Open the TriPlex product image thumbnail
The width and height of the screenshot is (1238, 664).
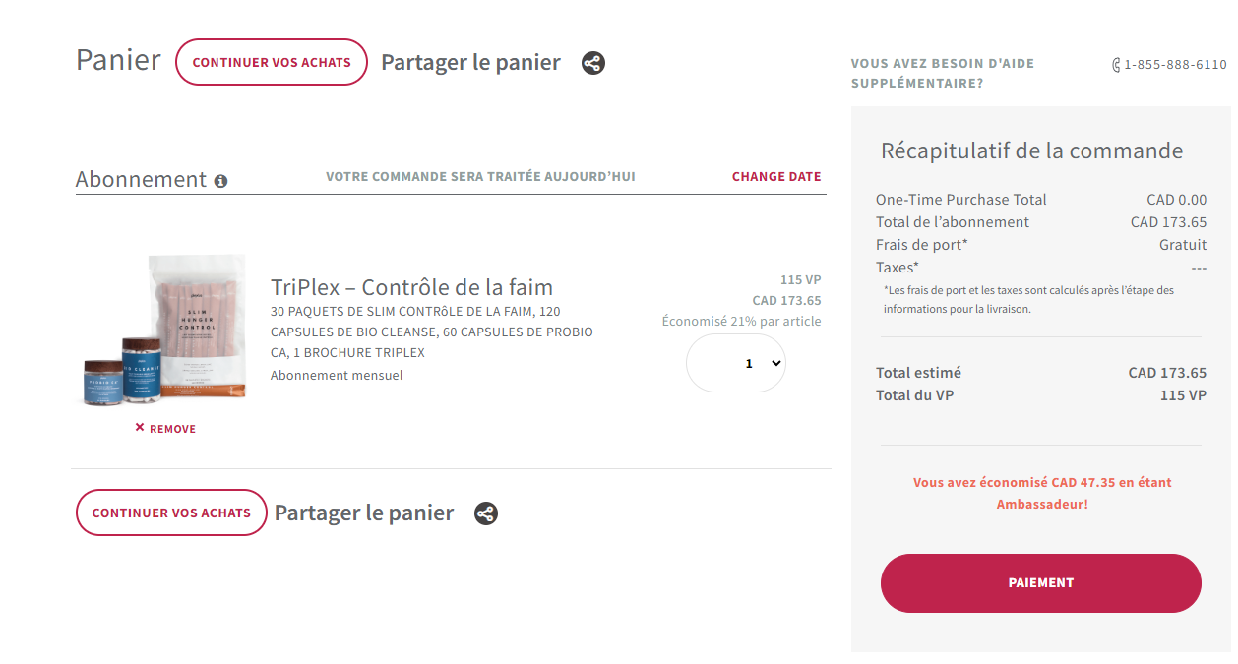click(164, 330)
